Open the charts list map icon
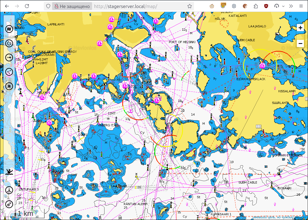The height and width of the screenshot is (220, 308). [x=9, y=29]
